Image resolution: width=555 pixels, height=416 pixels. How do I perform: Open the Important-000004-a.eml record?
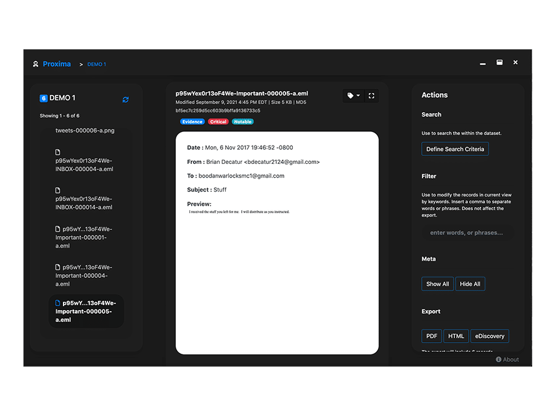pyautogui.click(x=84, y=275)
